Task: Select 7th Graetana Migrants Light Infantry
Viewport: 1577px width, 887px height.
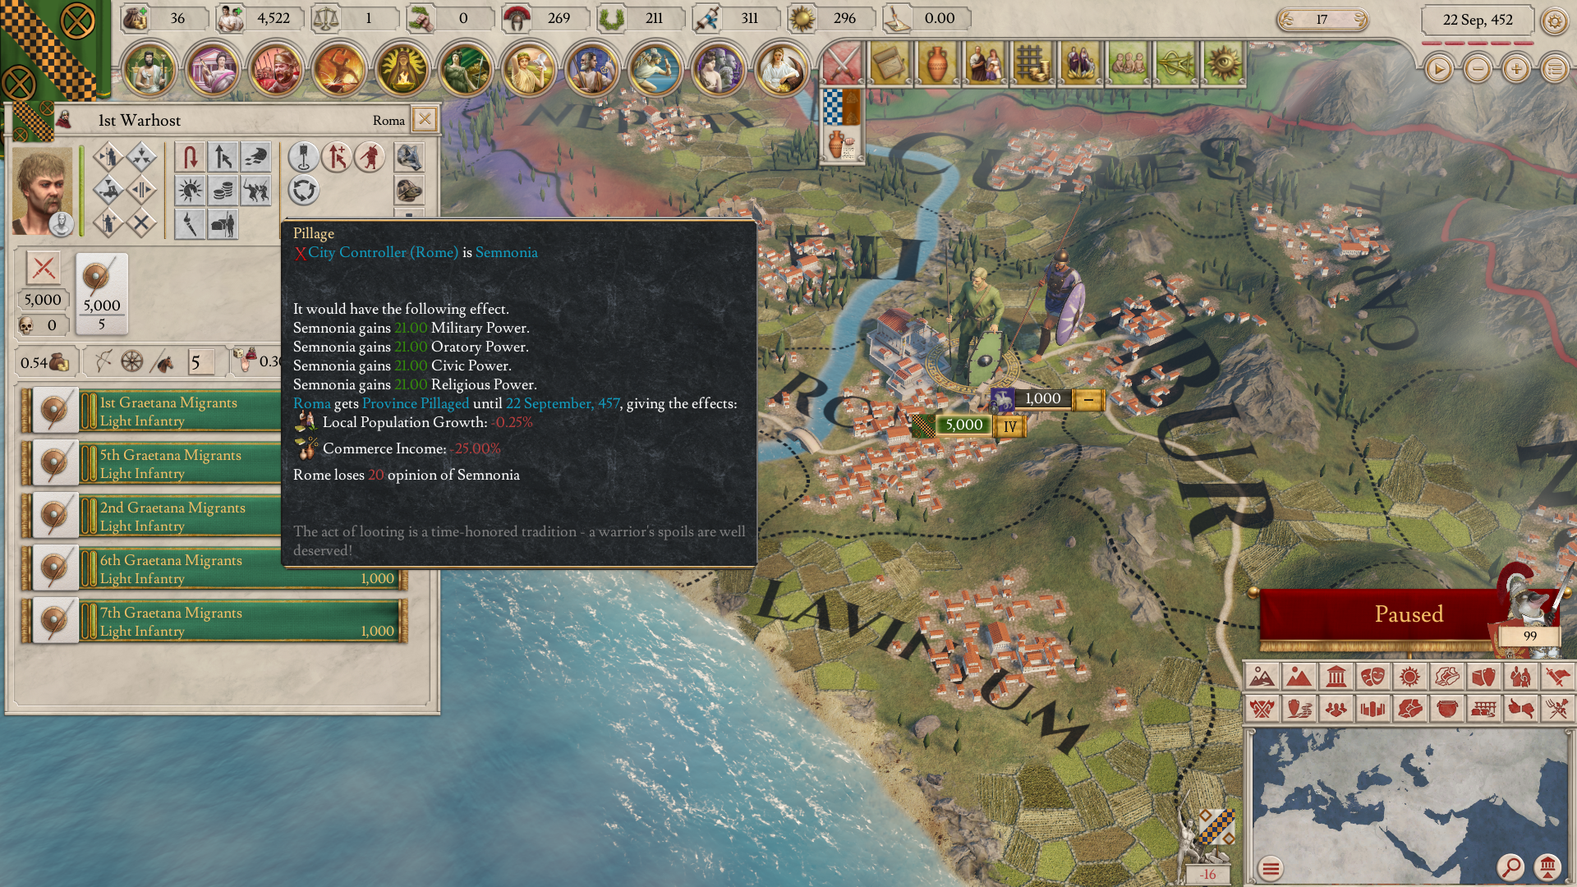Action: (215, 621)
